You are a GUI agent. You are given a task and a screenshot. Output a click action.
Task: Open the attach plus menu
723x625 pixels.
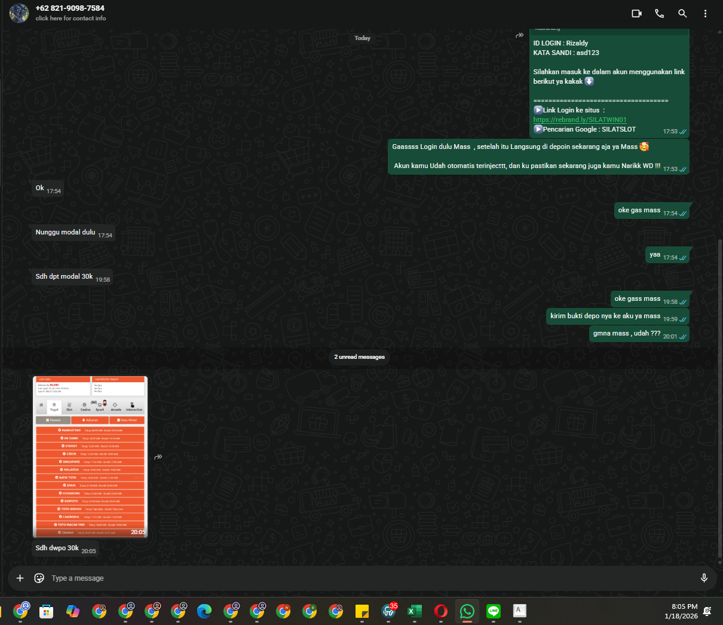pyautogui.click(x=20, y=578)
